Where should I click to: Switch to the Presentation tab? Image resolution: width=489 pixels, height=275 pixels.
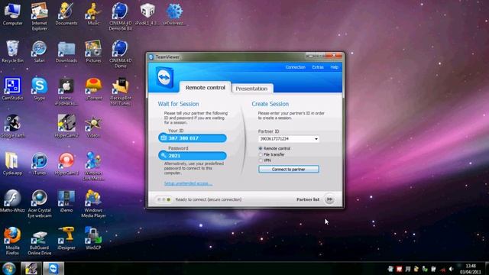tap(251, 89)
